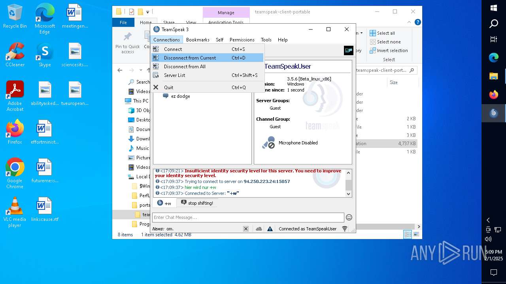Open the Manage tab in Explorer

coord(226,13)
